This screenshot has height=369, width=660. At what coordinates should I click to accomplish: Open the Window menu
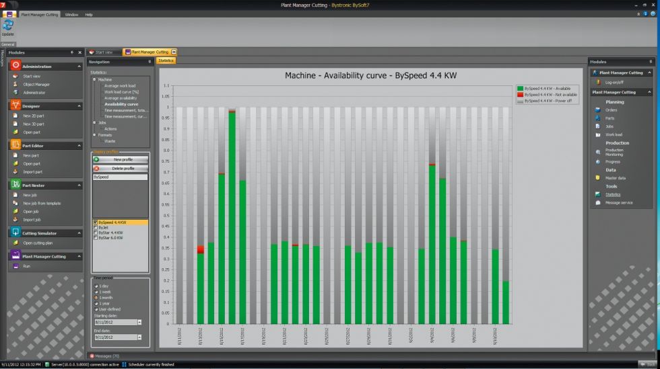[71, 15]
